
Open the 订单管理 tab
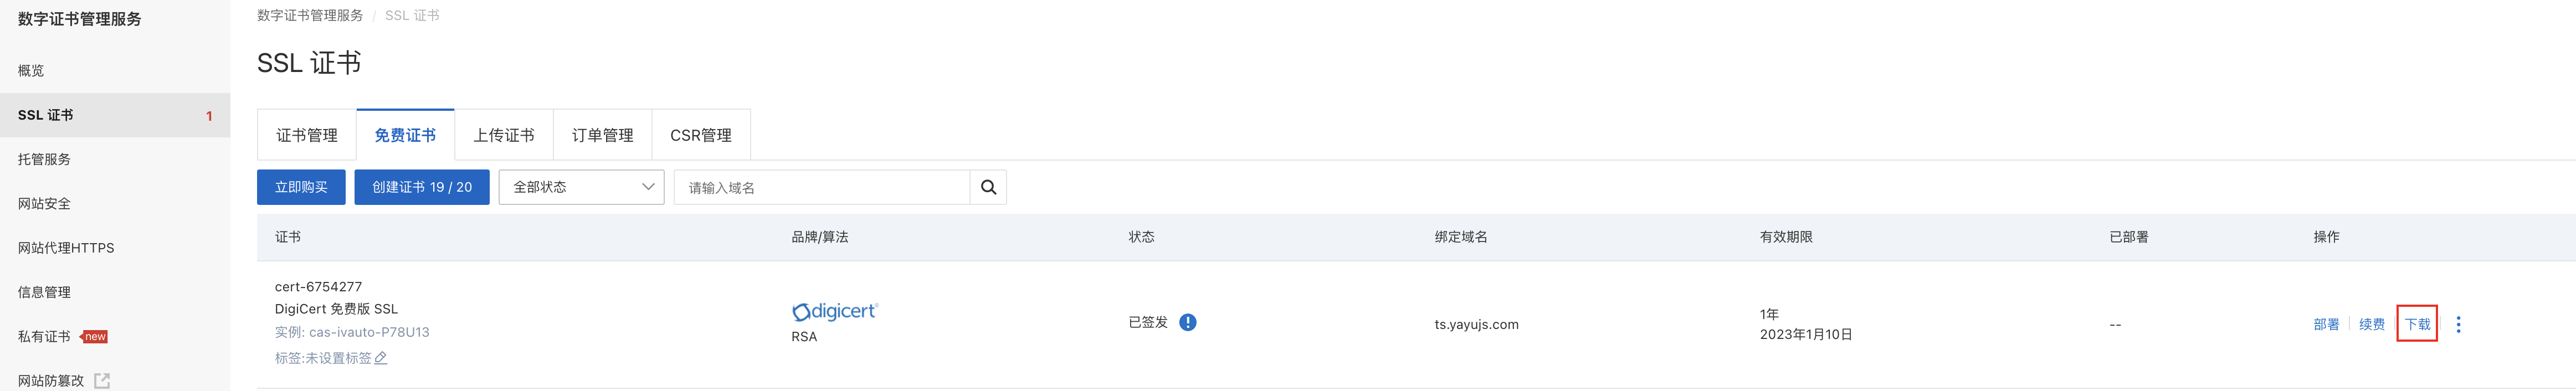point(602,135)
